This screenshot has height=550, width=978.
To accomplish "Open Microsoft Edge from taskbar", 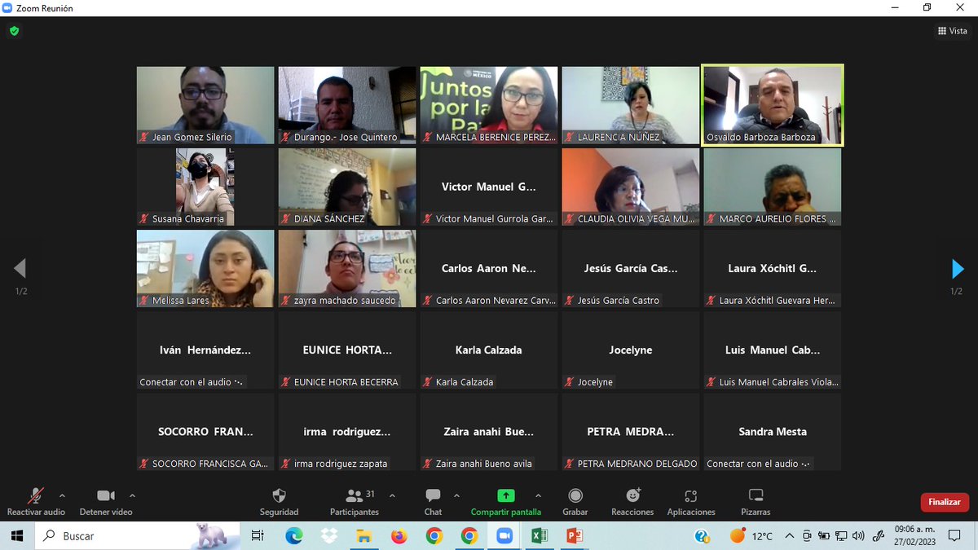I will coord(293,535).
